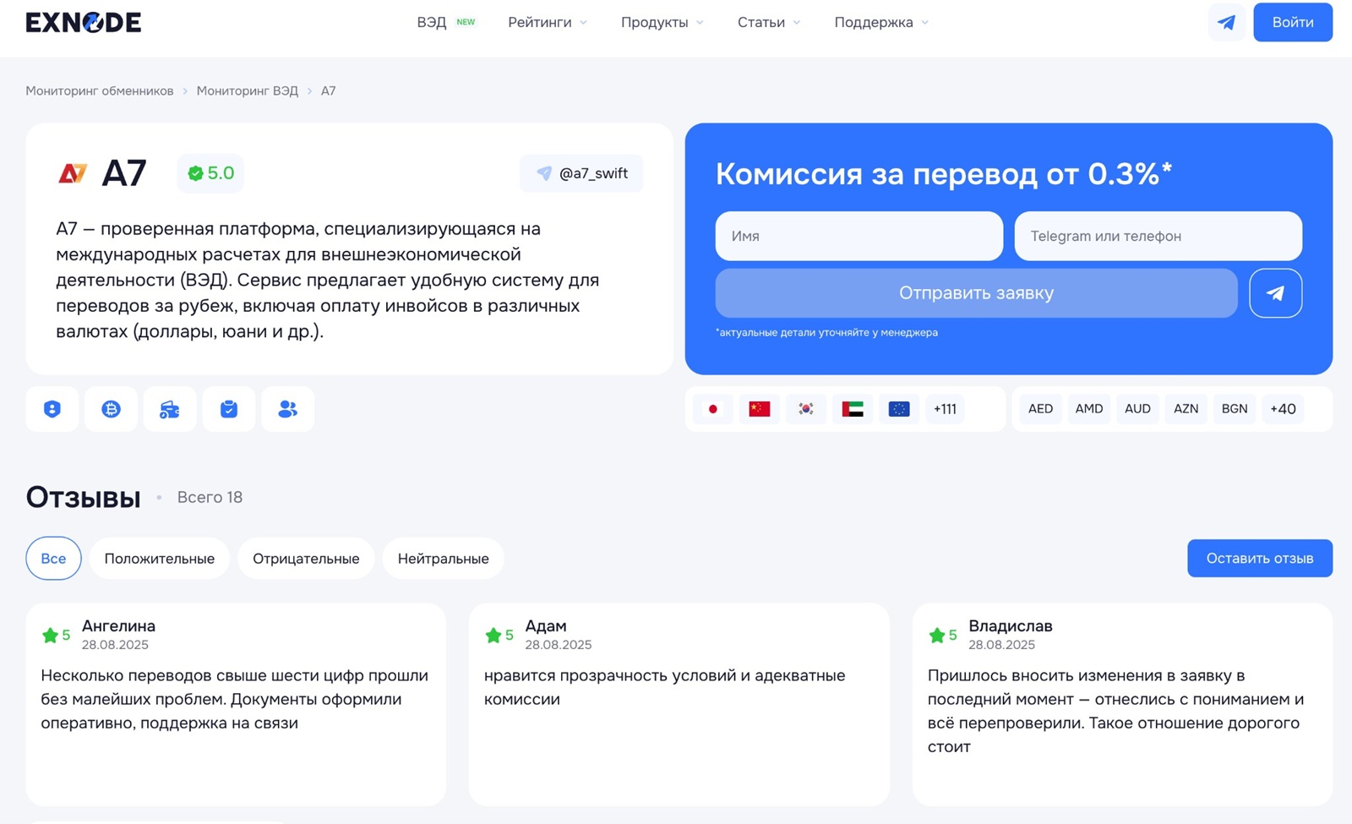Click the Оставить отзыв button
Image resolution: width=1352 pixels, height=824 pixels.
(x=1260, y=559)
